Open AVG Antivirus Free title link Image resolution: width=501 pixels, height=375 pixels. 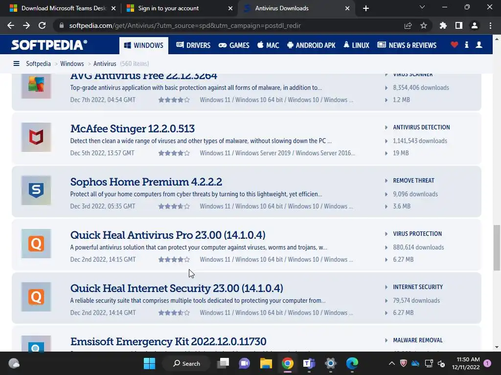tap(144, 77)
